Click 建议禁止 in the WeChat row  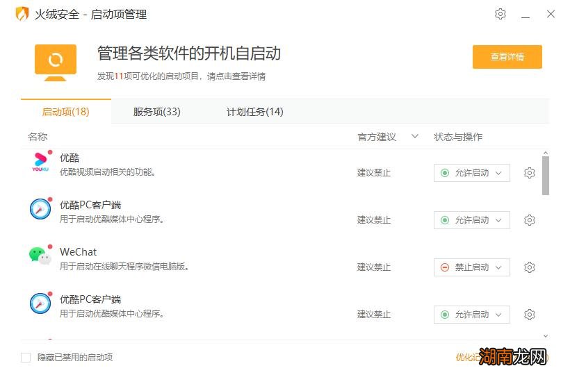coord(374,267)
